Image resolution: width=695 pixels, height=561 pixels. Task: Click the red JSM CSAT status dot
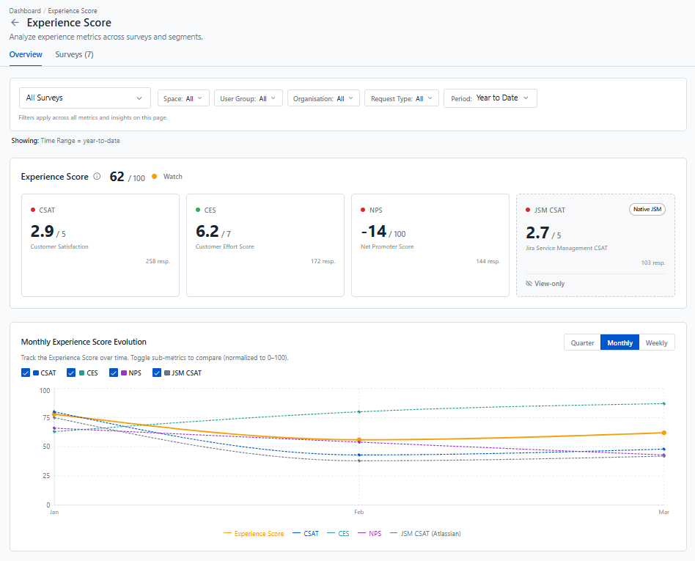point(528,210)
